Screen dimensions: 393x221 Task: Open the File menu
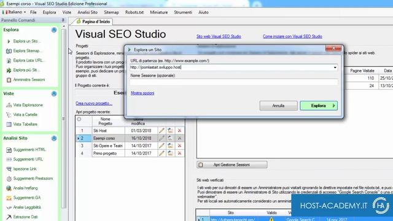(x=33, y=12)
